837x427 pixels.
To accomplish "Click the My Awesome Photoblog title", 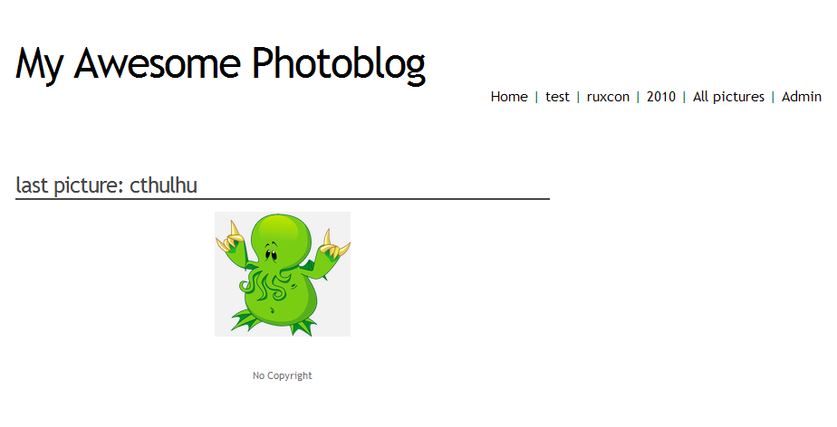I will 220,64.
